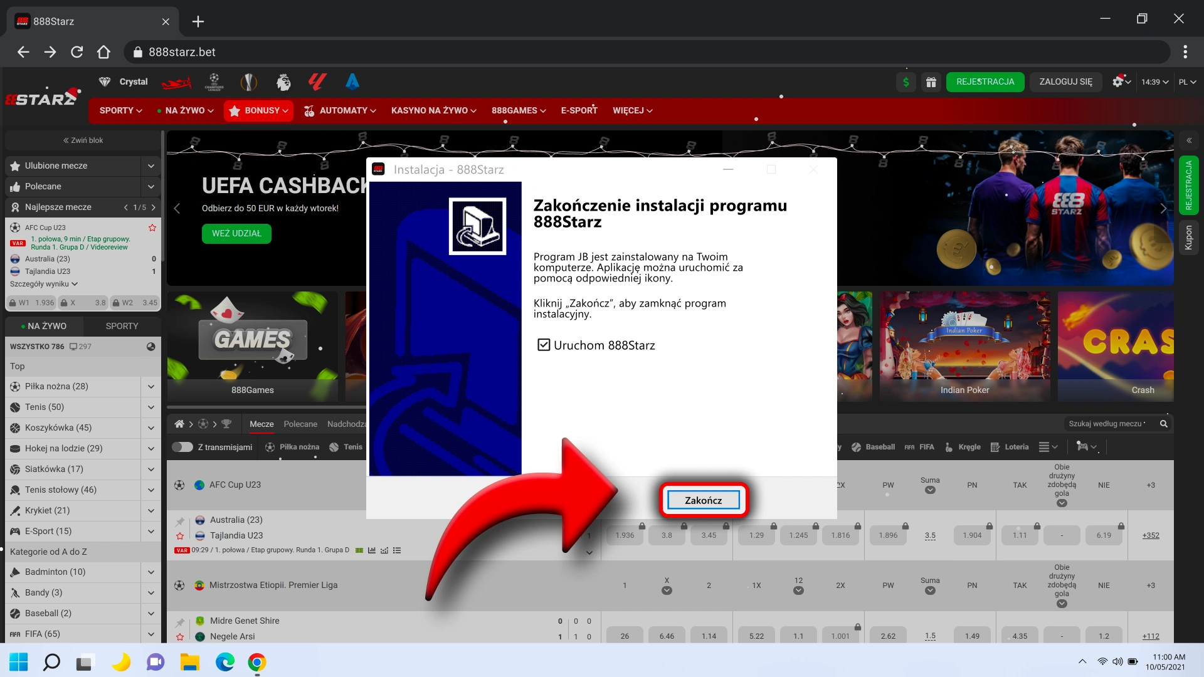
Task: Open Microsoft Edge from the taskbar
Action: pyautogui.click(x=224, y=662)
